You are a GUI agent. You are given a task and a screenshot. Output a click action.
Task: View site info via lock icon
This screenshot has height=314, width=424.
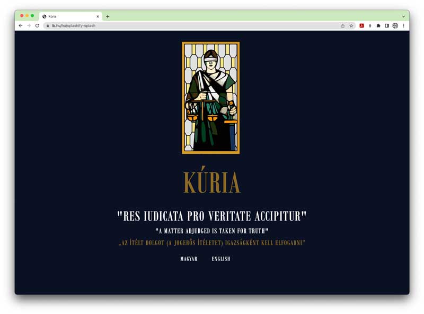[48, 26]
